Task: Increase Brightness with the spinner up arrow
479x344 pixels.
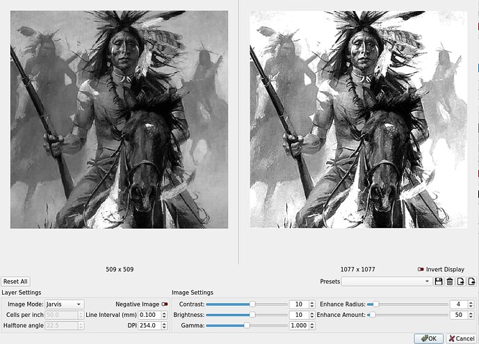Action: coord(312,313)
